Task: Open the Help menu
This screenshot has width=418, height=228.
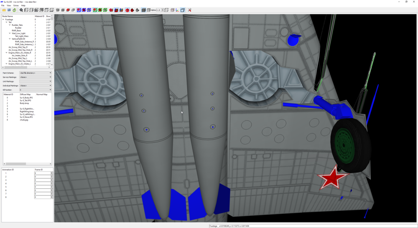Action: pos(23,5)
